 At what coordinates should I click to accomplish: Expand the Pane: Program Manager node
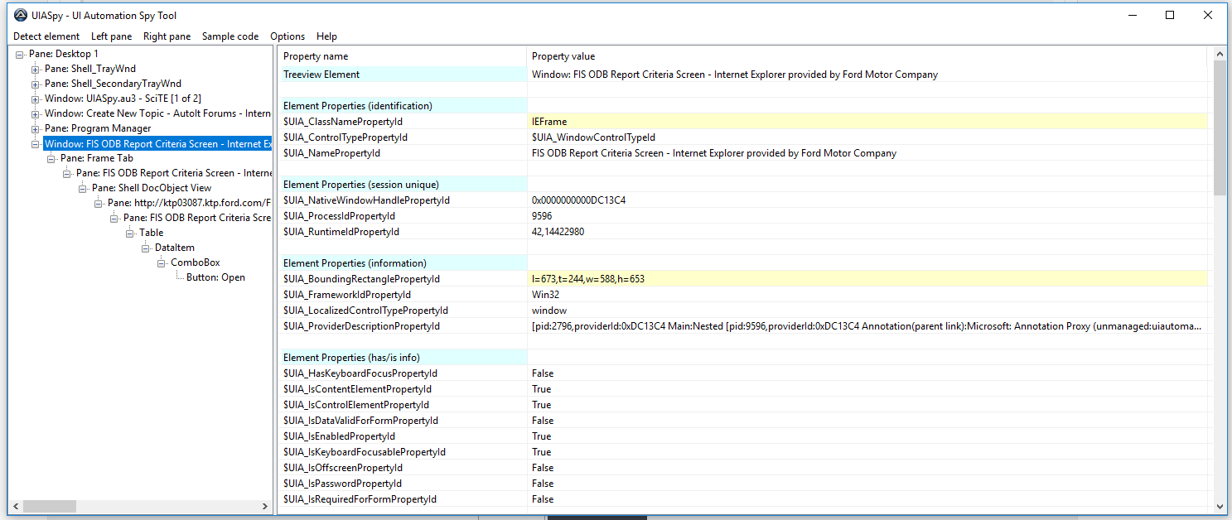[36, 128]
